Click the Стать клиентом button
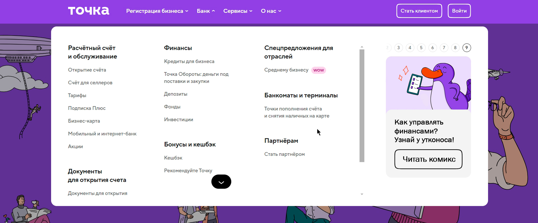538x223 pixels. pos(419,11)
